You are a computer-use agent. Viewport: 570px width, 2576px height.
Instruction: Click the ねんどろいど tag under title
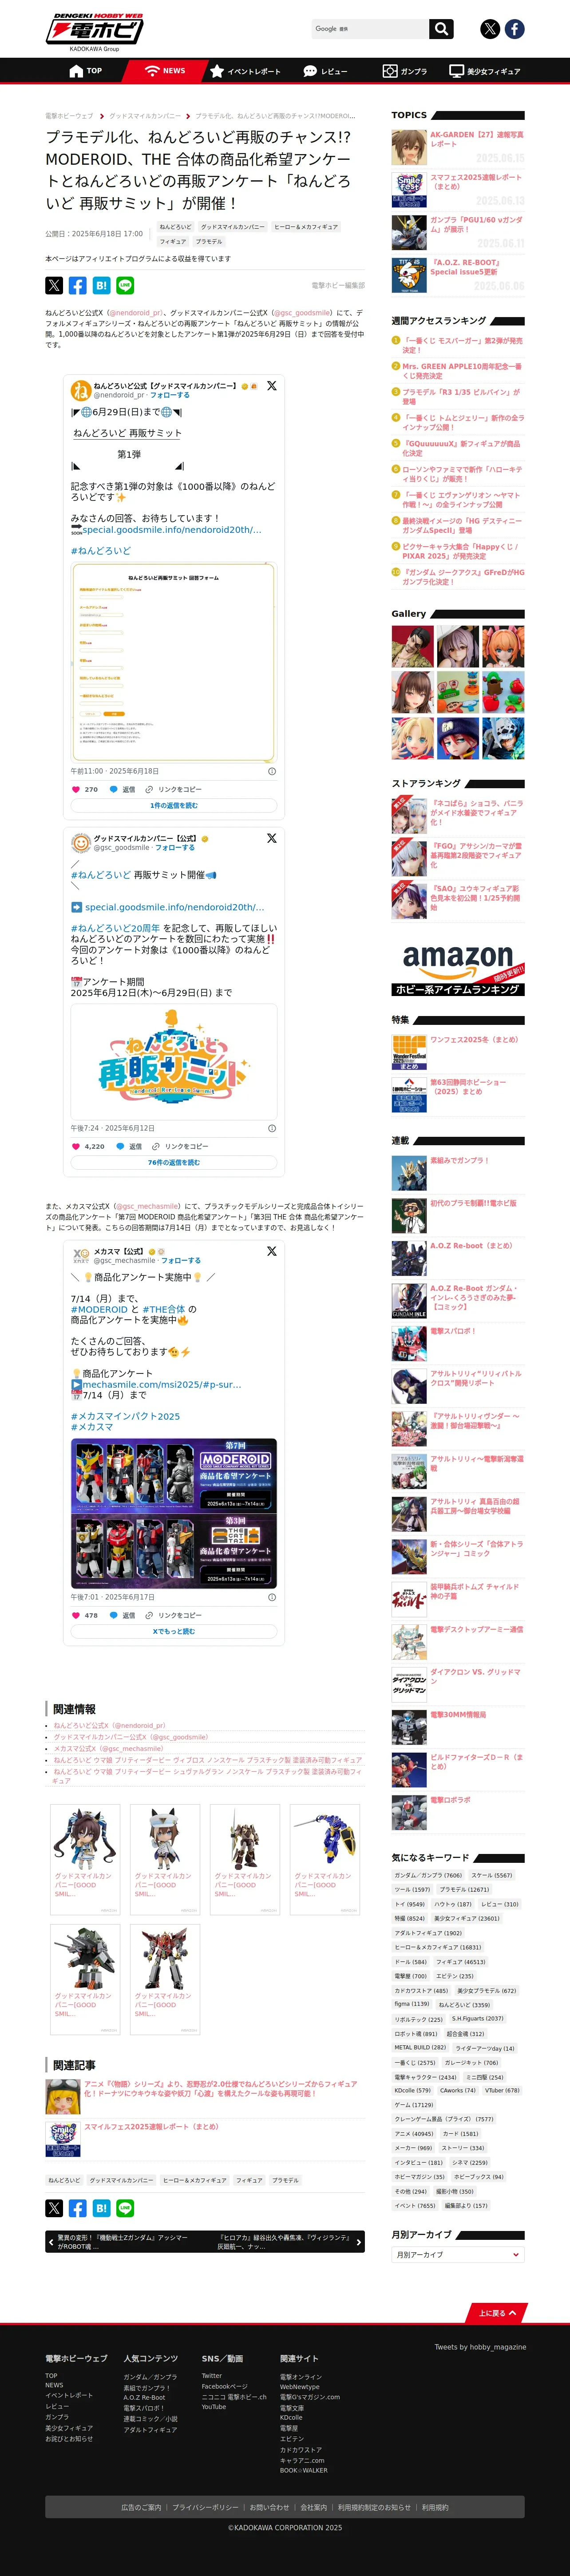[x=175, y=227]
